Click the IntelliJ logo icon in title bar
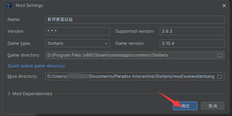 (9, 5)
